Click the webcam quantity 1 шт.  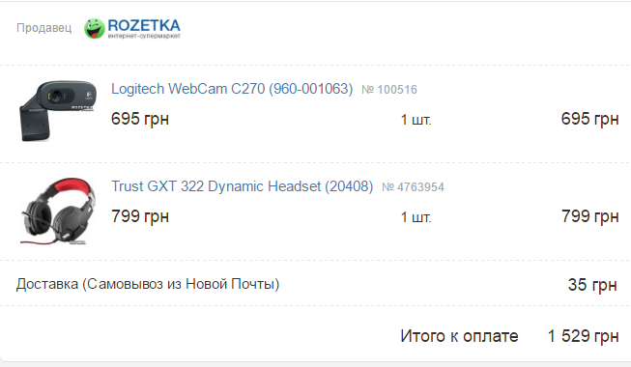[x=416, y=120]
